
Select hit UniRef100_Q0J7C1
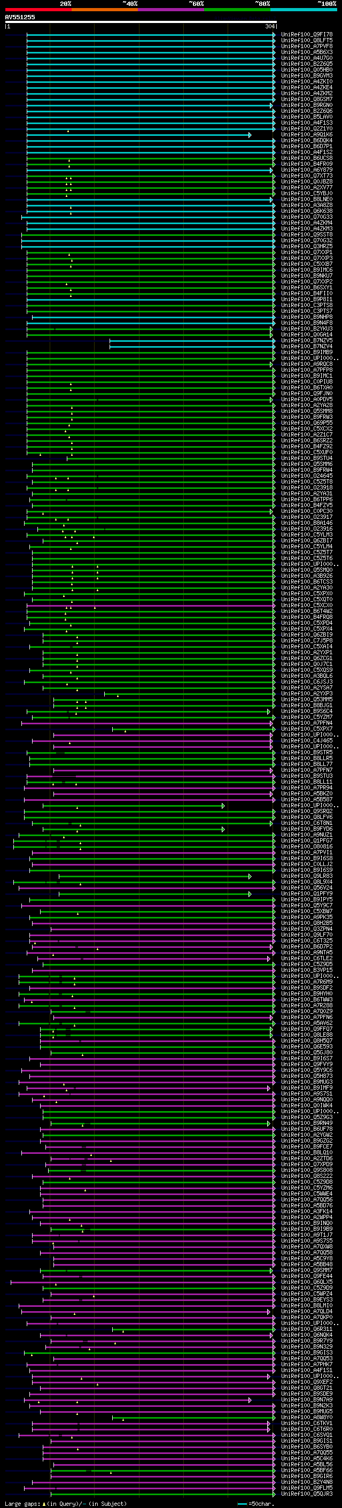point(307,664)
